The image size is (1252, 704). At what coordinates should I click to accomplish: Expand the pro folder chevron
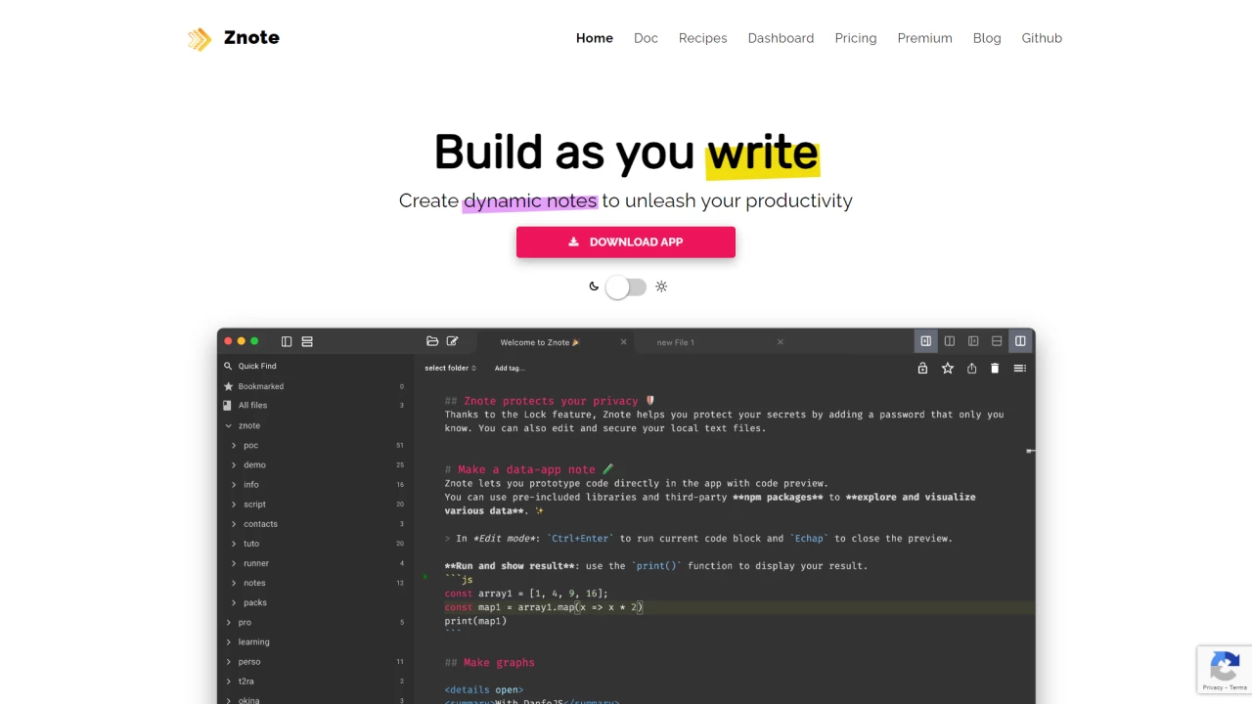[x=229, y=622]
